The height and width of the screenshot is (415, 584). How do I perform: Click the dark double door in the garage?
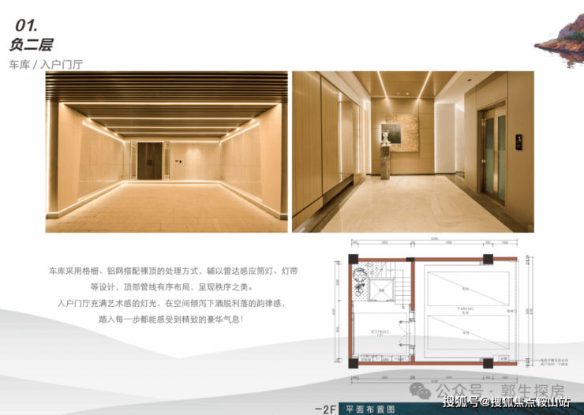coord(150,161)
